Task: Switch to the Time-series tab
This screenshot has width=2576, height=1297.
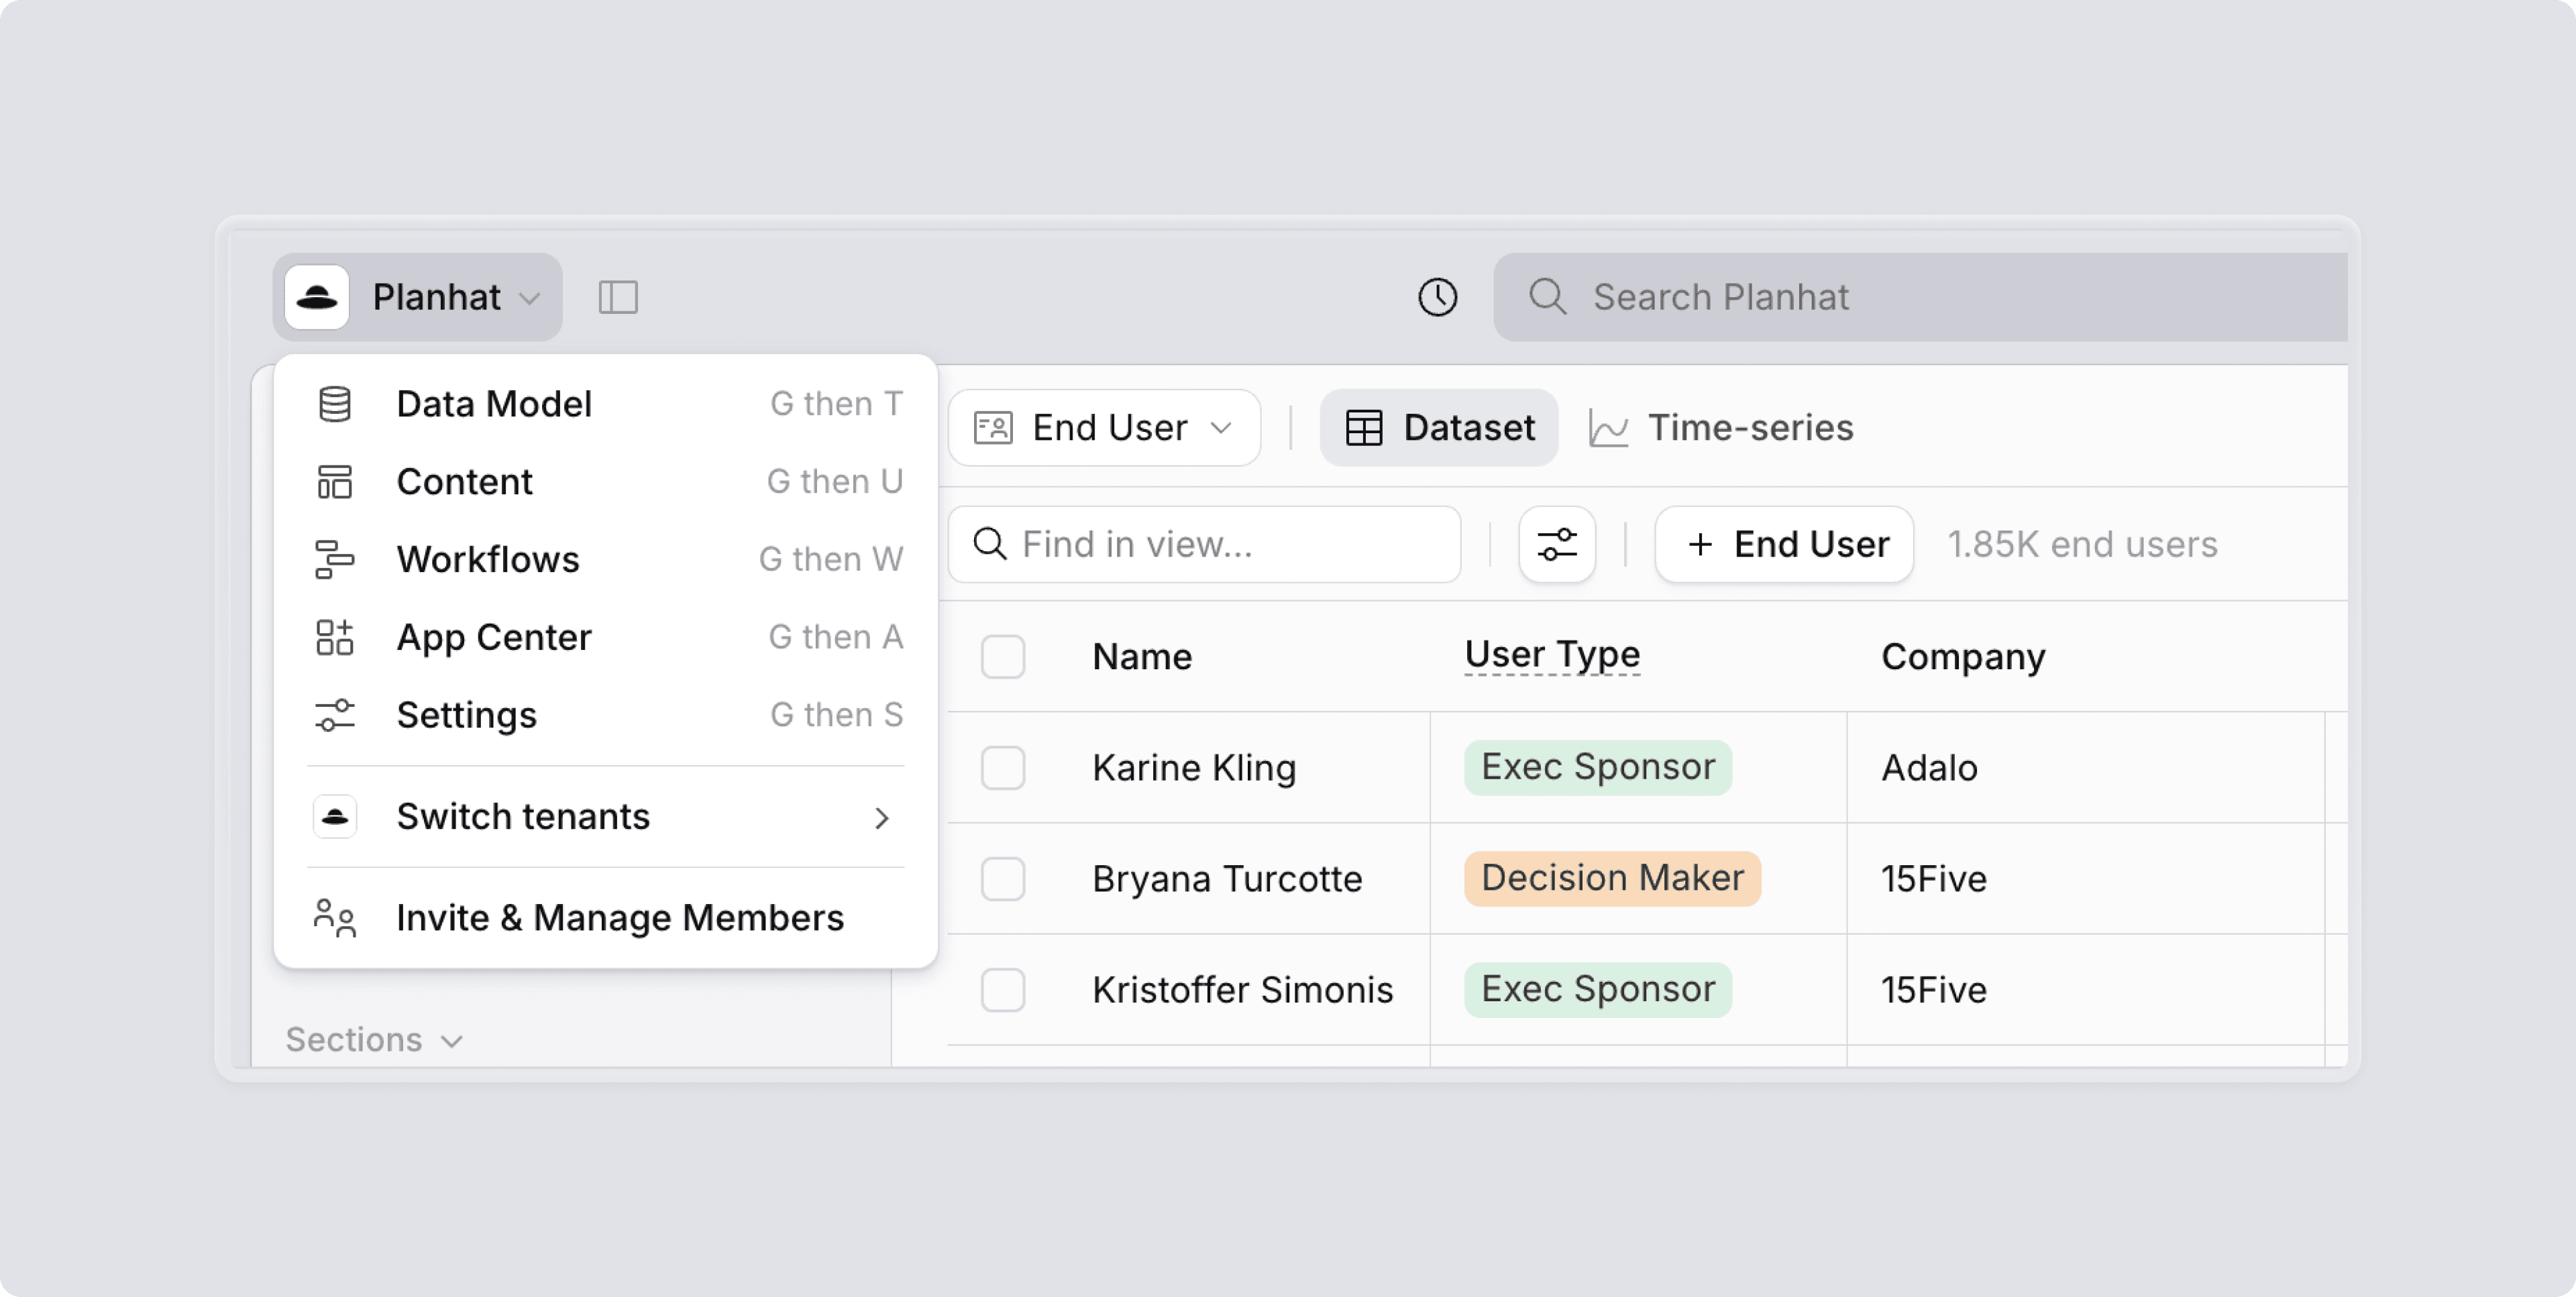Action: [1722, 428]
